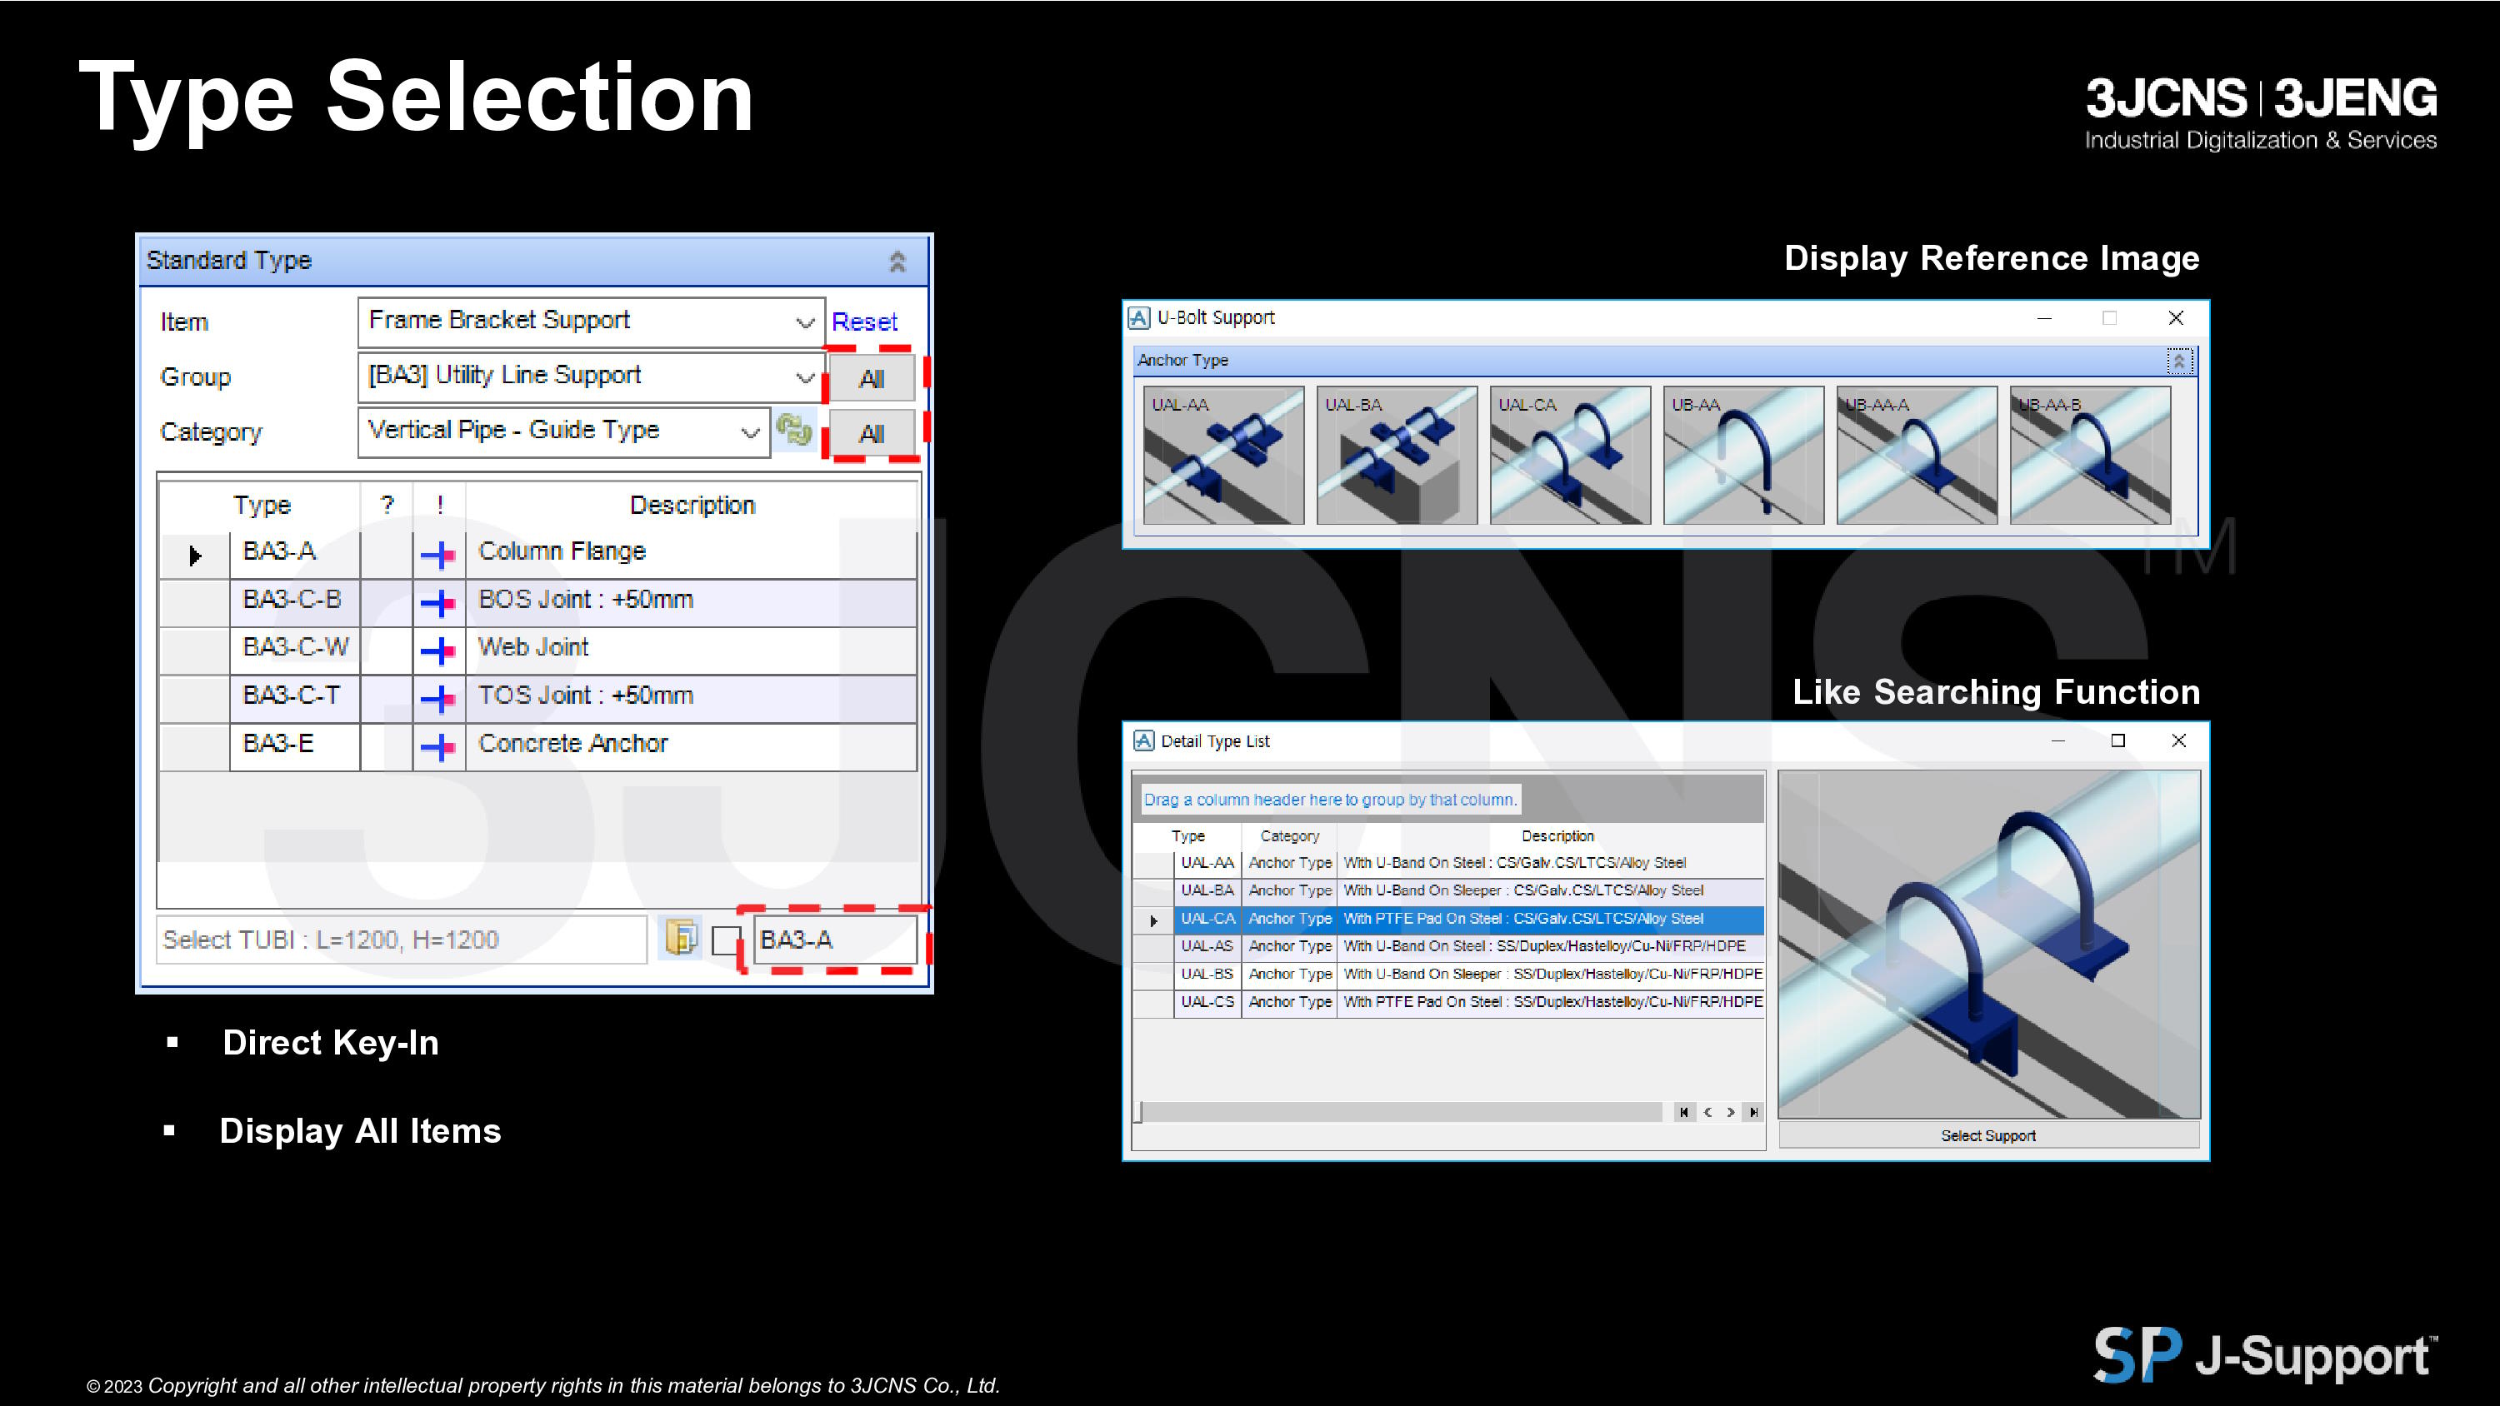Maximize the Detail Type List window
Screen dimensions: 2500x1406
point(2117,741)
